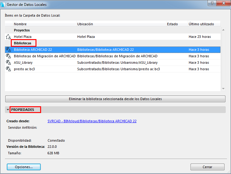Click the presto ac bc3 library icon
This screenshot has height=174, width=231.
click(x=8, y=69)
